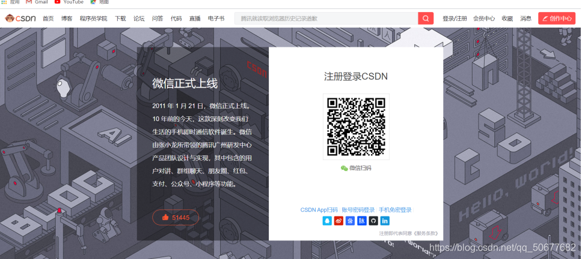Open the 问答 nav item
582x259 pixels.
pyautogui.click(x=158, y=19)
